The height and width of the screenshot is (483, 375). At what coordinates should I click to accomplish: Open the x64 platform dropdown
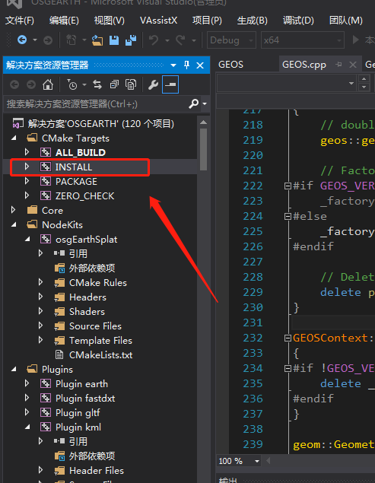(303, 40)
